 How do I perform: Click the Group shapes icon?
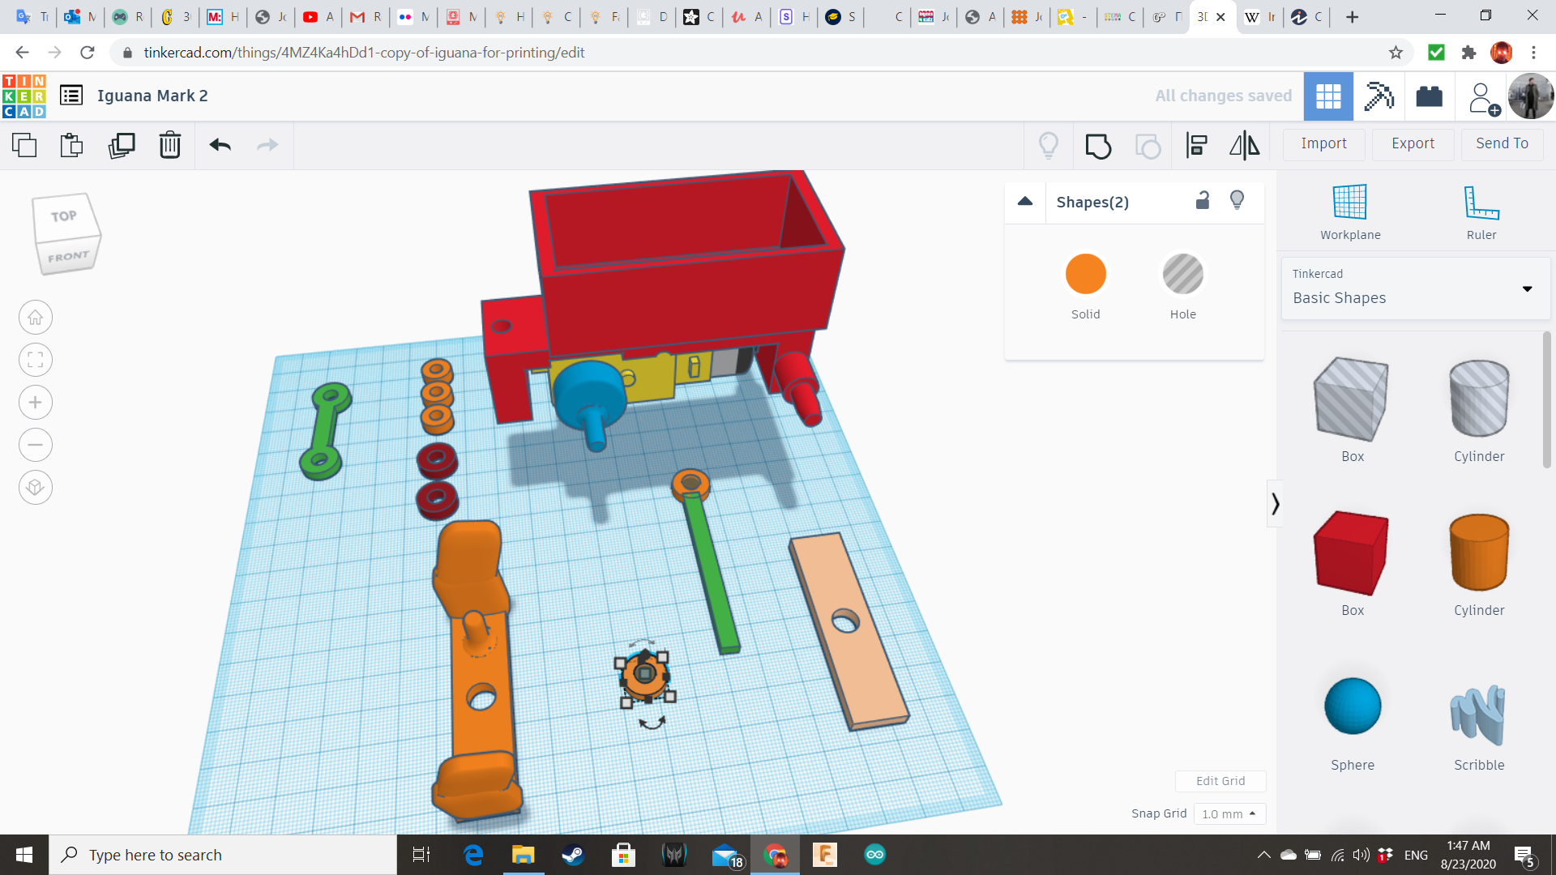click(1098, 146)
